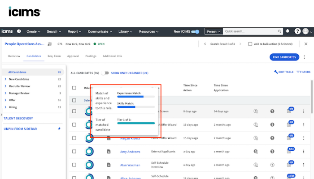Open the notifications bell
Image resolution: width=314 pixels, height=179 pixels.
tap(288, 31)
